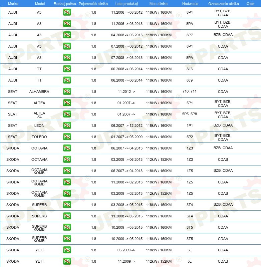Image resolution: width=261 pixels, height=267 pixels.
Task: Click production dates 01.2007 -> 05.2009
Action: (x=127, y=137)
